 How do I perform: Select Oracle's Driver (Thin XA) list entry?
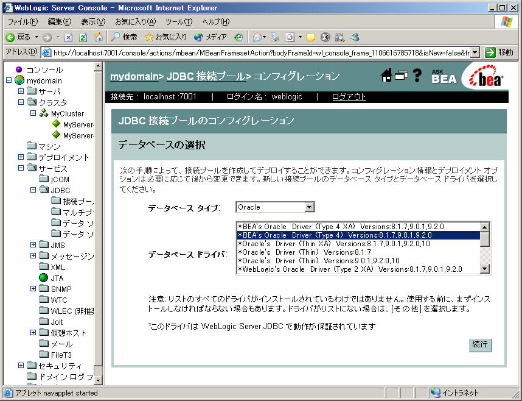coord(333,243)
